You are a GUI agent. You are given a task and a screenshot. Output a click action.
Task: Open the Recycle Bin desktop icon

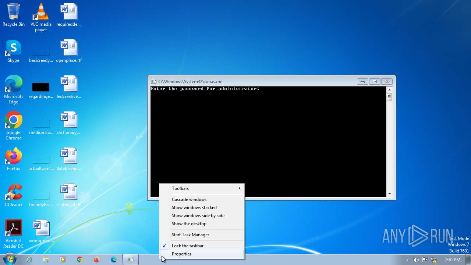point(14,15)
